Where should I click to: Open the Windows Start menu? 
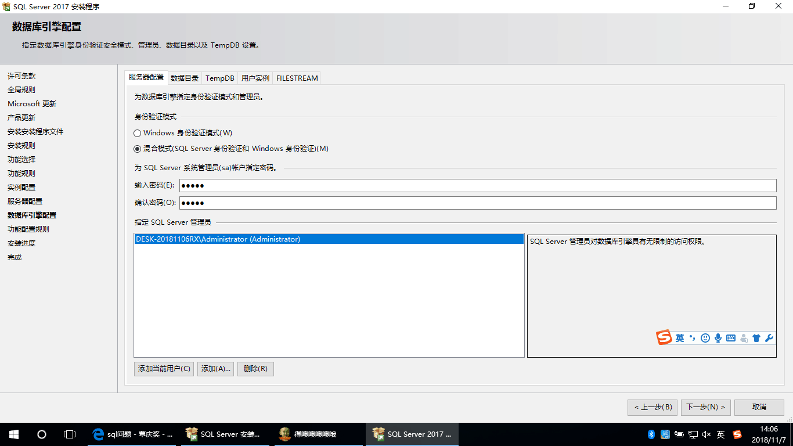(x=13, y=434)
